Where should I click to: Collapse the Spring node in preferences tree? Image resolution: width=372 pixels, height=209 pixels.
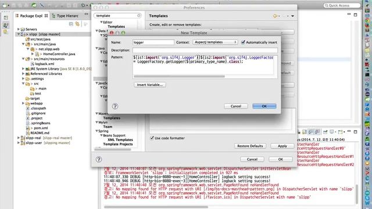pos(97,131)
